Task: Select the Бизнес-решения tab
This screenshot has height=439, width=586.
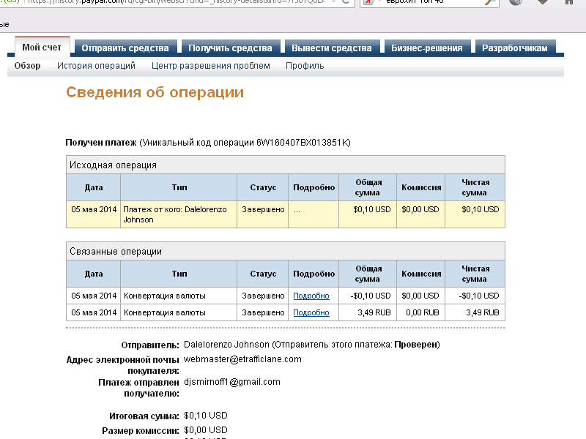Action: pyautogui.click(x=427, y=48)
